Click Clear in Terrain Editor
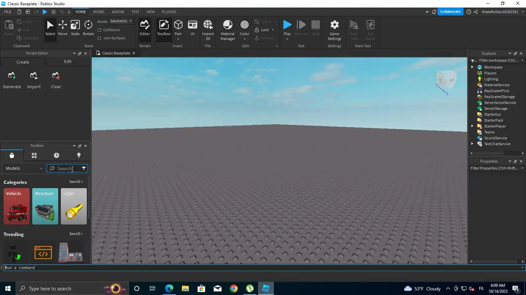 (56, 80)
